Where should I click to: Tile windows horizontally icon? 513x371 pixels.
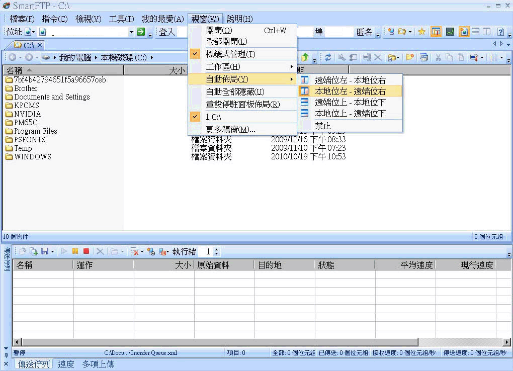coord(475,32)
